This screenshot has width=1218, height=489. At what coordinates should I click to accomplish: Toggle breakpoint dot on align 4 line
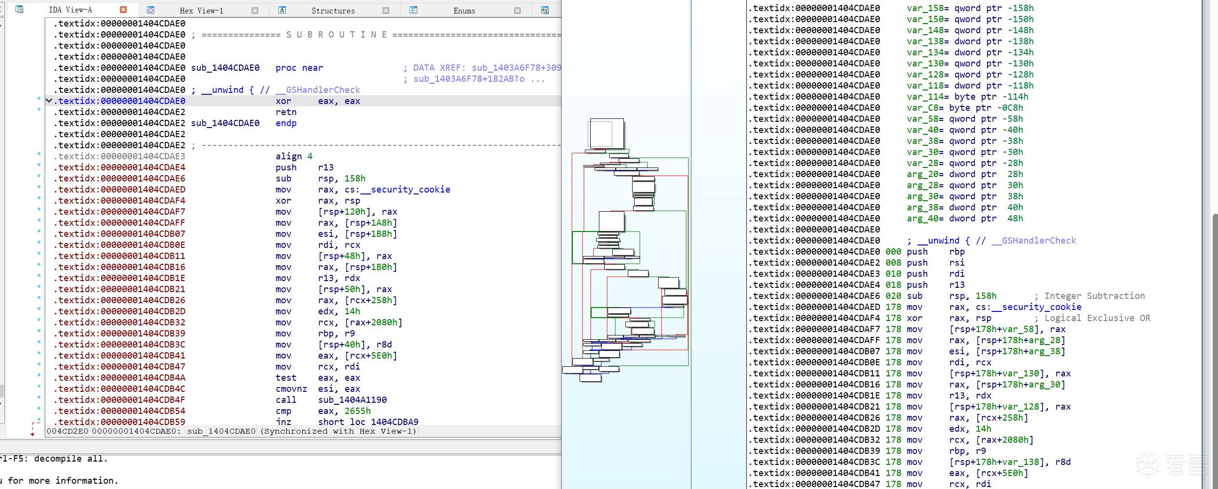pyautogui.click(x=39, y=154)
